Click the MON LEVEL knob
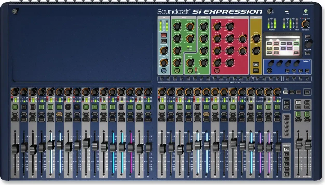 pos(306,24)
